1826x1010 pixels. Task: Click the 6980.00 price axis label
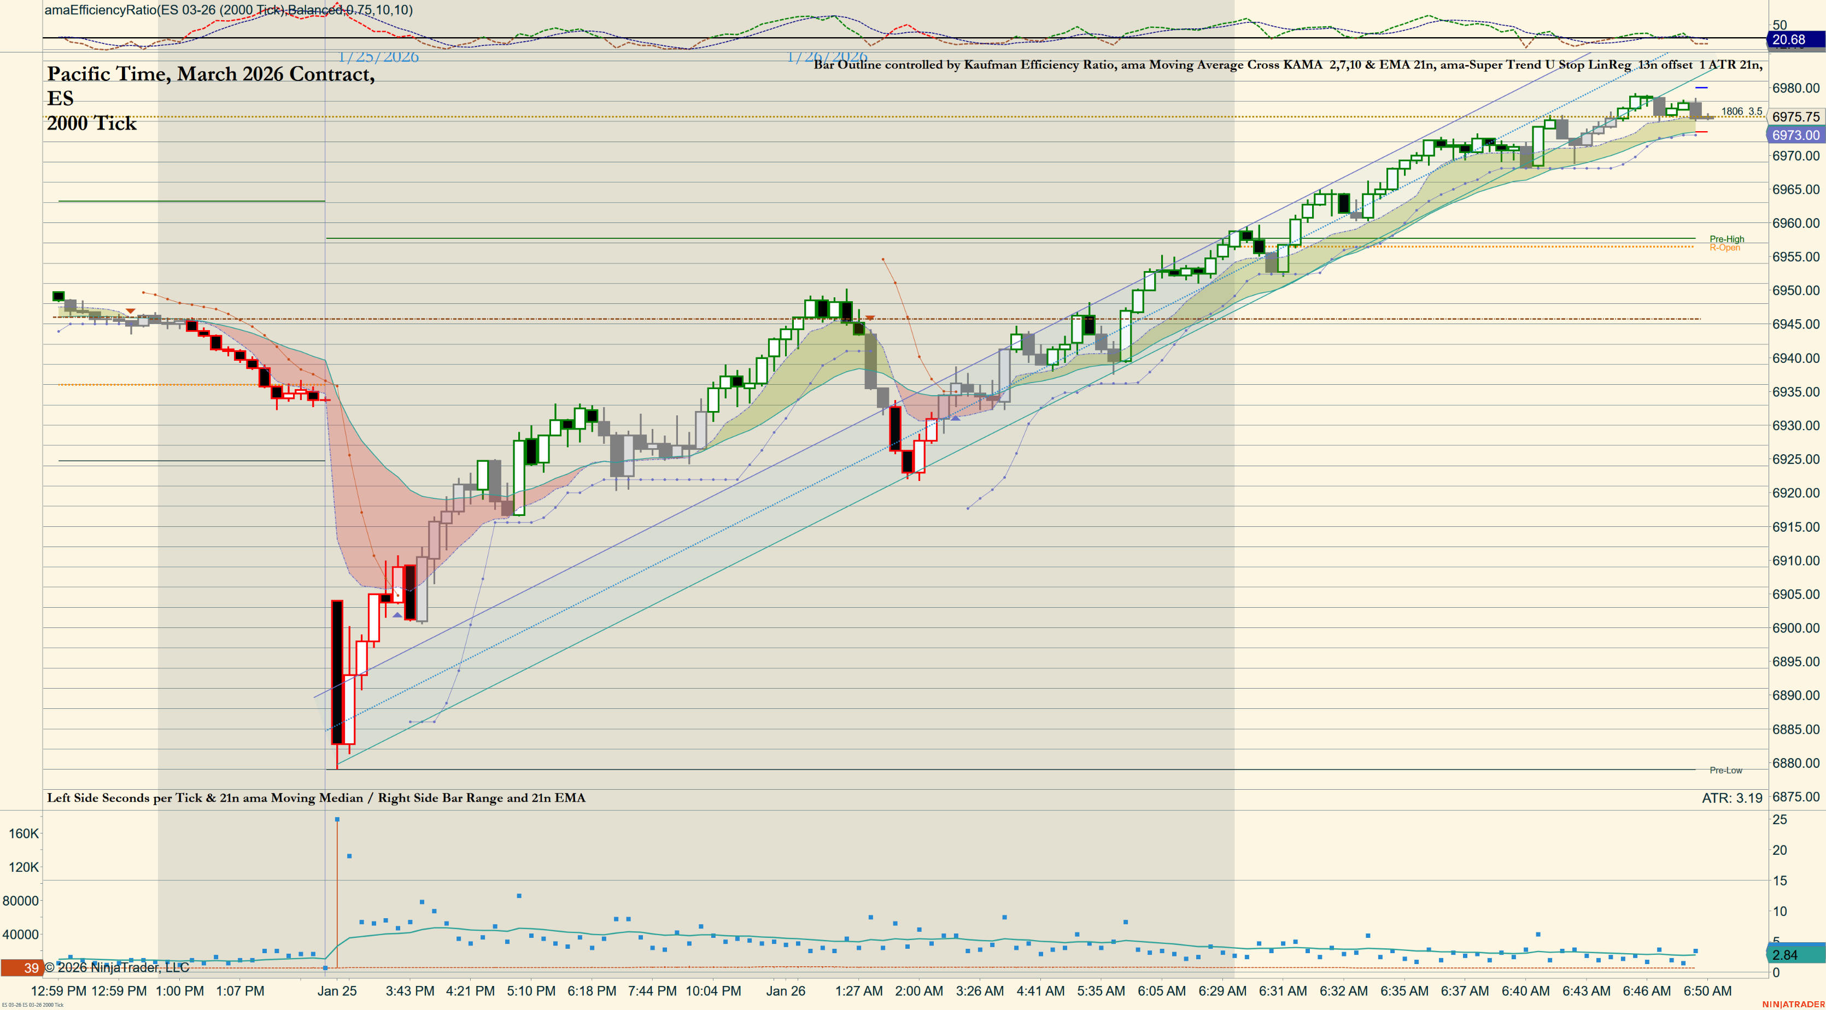coord(1795,88)
